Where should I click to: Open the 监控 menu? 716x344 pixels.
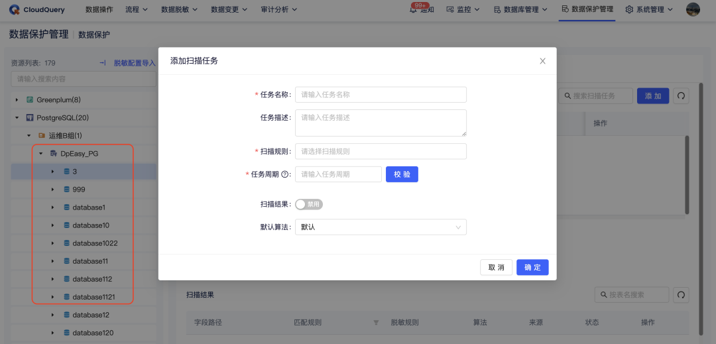click(x=464, y=9)
